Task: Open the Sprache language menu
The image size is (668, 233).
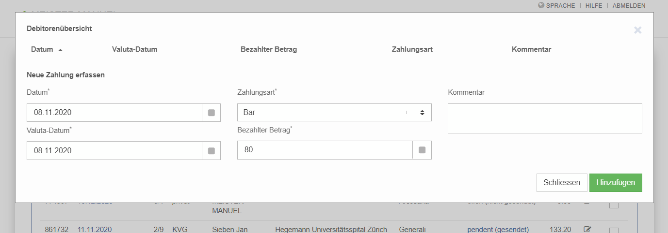Action: point(560,6)
